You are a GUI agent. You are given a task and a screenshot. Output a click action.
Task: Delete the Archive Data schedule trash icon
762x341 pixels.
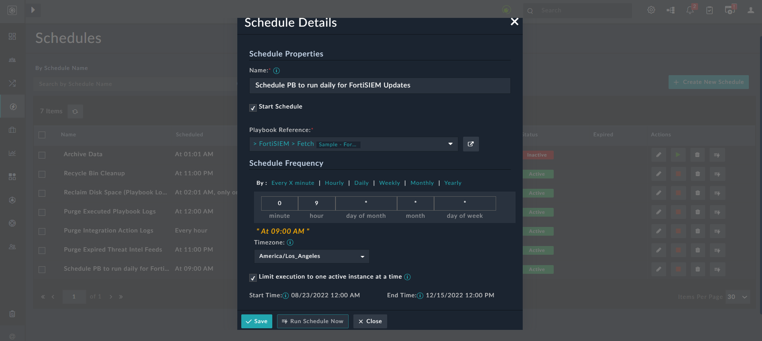point(697,155)
